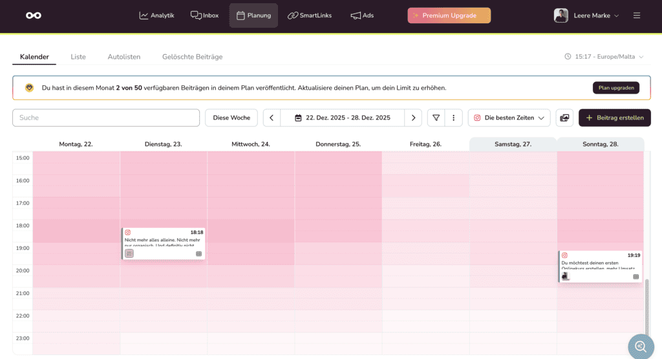
Task: Open the three-dot more options menu
Action: click(453, 118)
